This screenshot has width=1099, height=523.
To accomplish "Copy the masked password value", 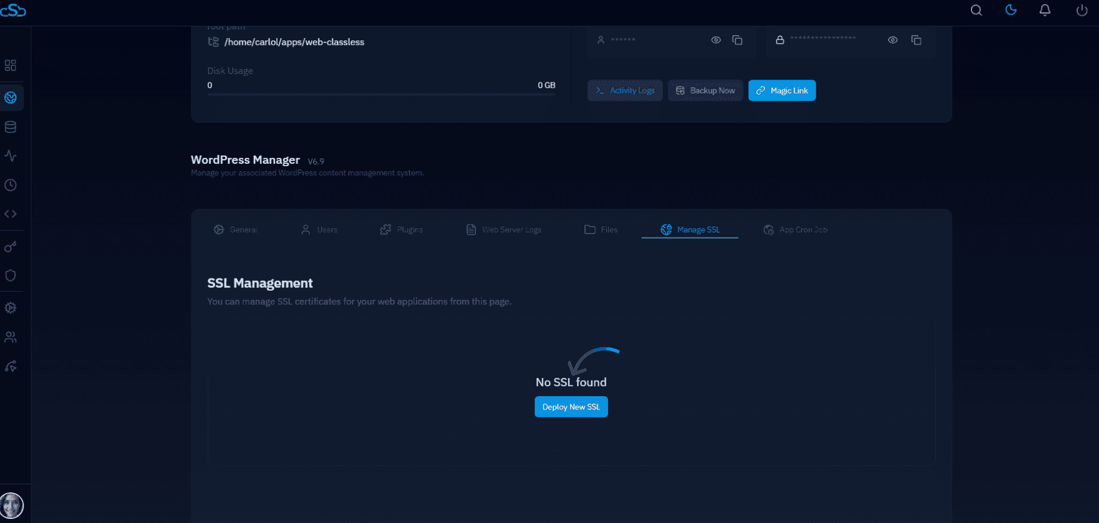I will [916, 40].
